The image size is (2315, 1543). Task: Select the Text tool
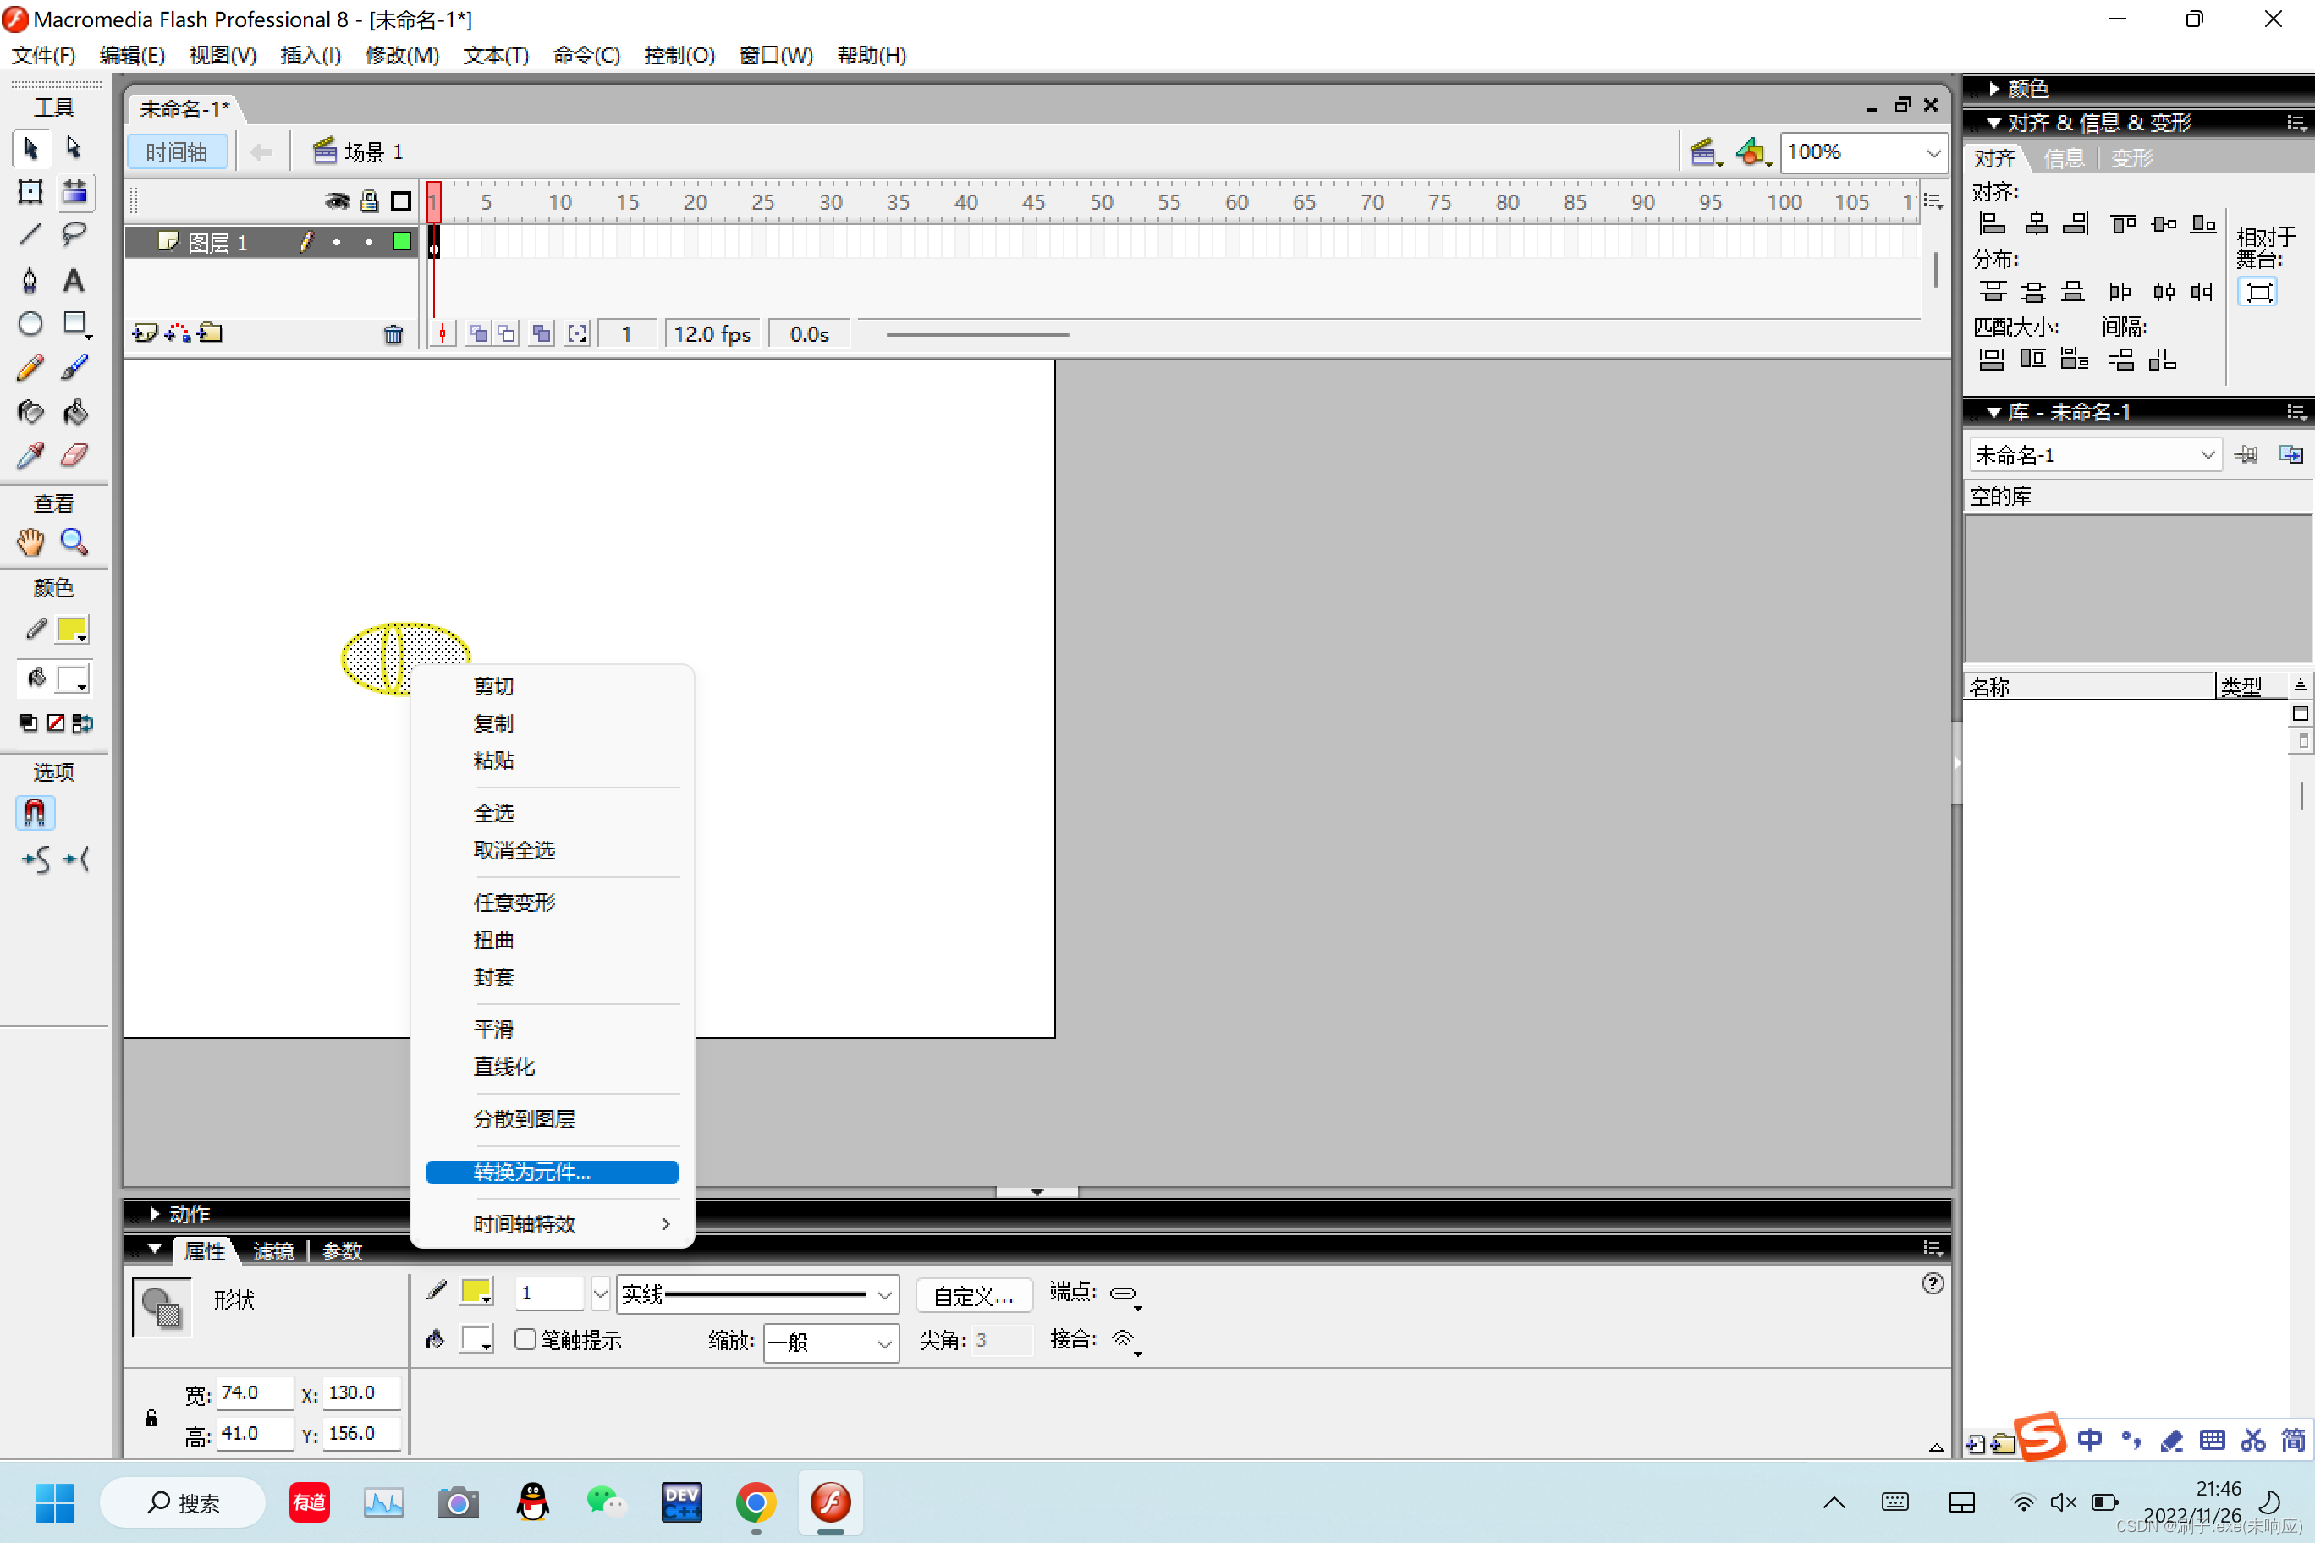(x=74, y=281)
